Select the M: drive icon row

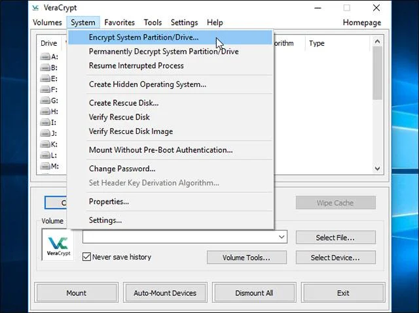click(49, 166)
